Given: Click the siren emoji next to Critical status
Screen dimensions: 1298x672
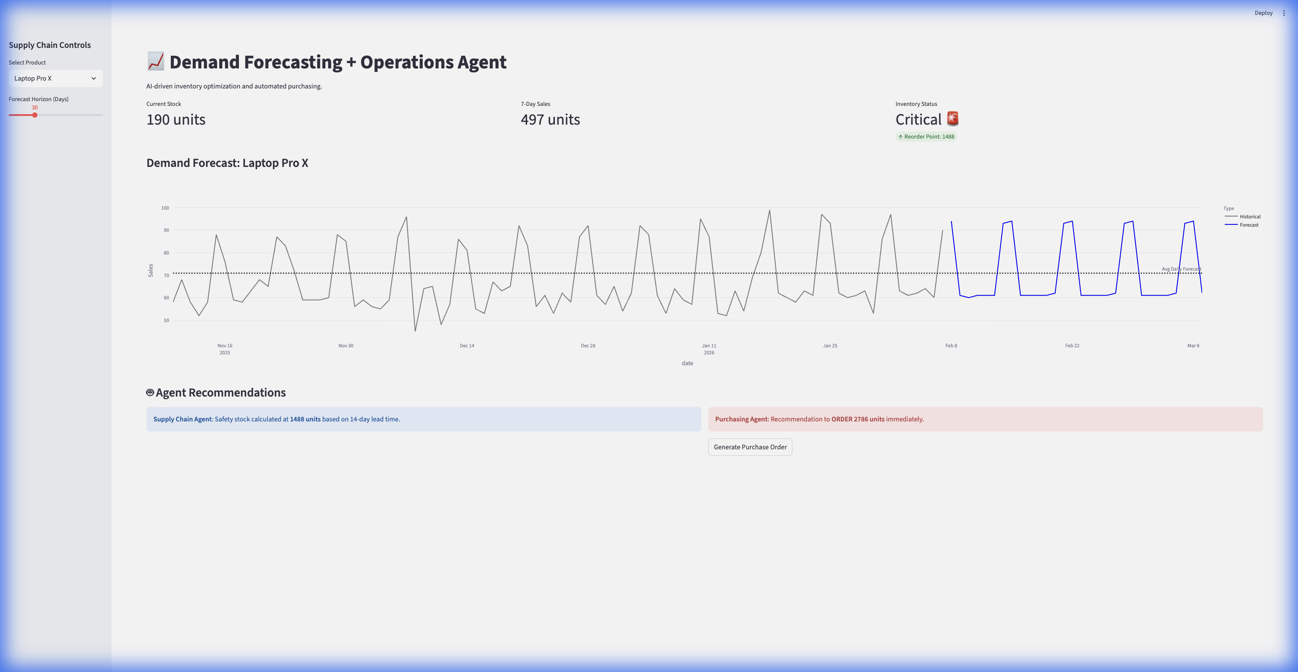Looking at the screenshot, I should pos(953,119).
